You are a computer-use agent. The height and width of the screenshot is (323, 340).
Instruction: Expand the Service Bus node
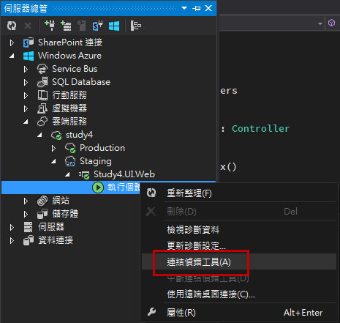(x=26, y=69)
